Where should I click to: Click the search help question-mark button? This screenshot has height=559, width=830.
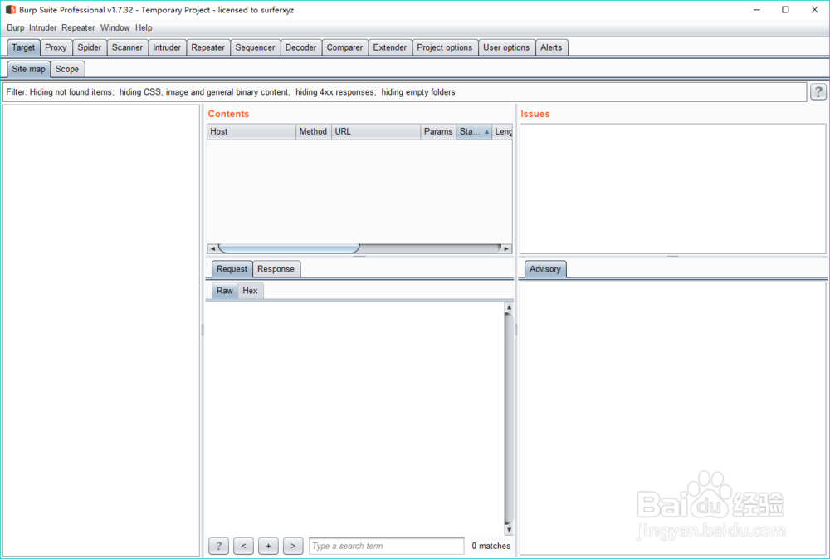[218, 546]
